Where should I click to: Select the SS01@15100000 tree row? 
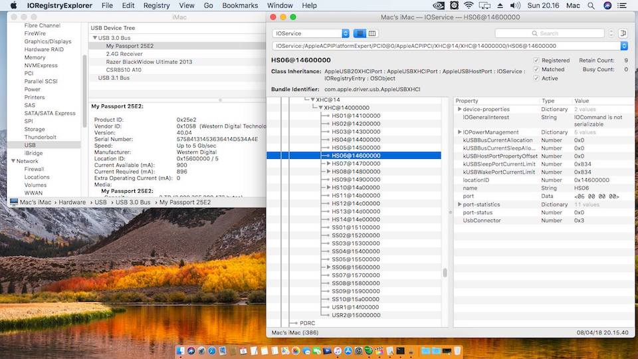click(354, 227)
